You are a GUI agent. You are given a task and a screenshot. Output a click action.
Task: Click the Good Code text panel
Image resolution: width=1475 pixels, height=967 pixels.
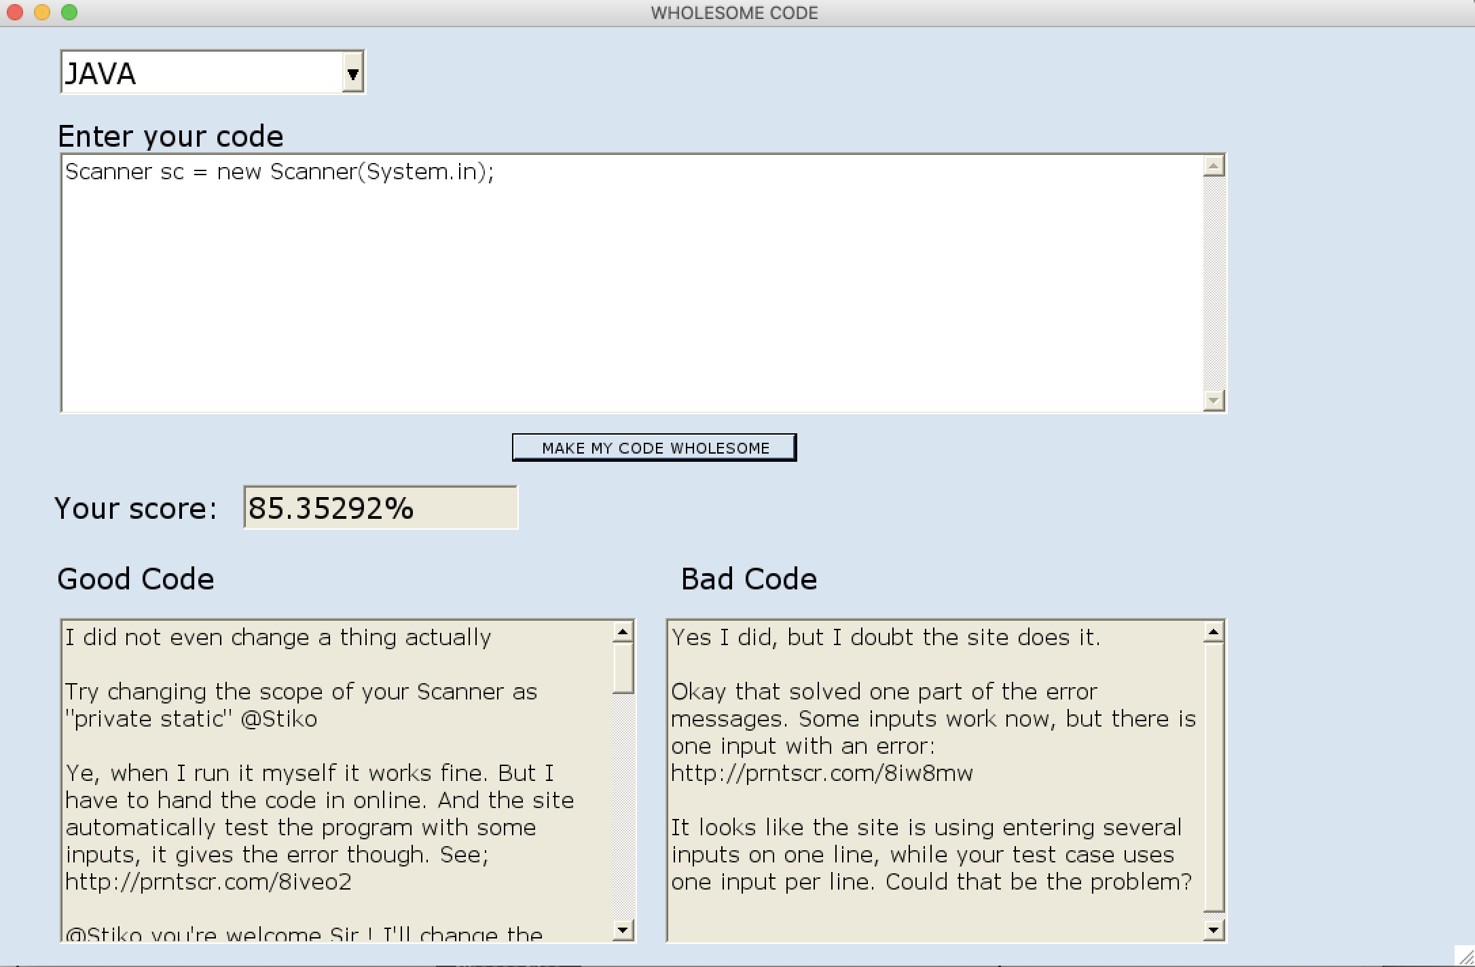pyautogui.click(x=337, y=781)
